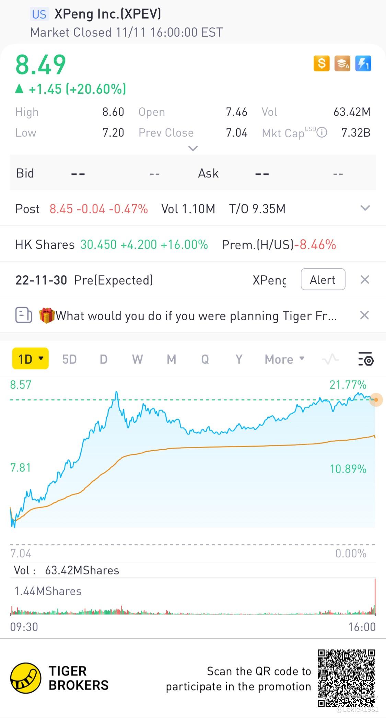Tap the info icon beside Mkt Cap
The width and height of the screenshot is (386, 718).
[x=321, y=132]
